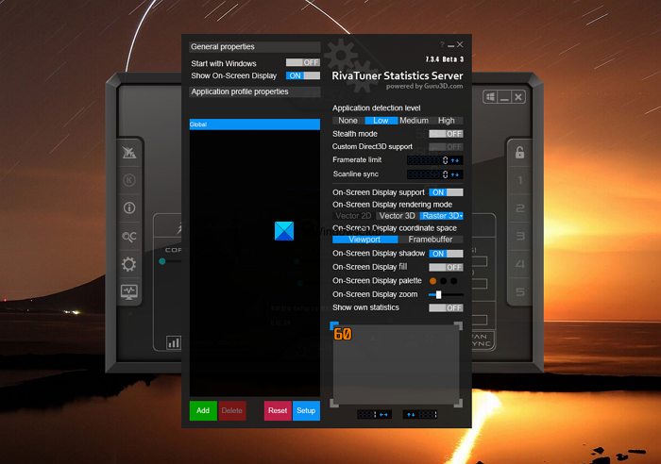Click the RivaTuner help question mark
Screen dimensions: 661x464
[x=442, y=44]
